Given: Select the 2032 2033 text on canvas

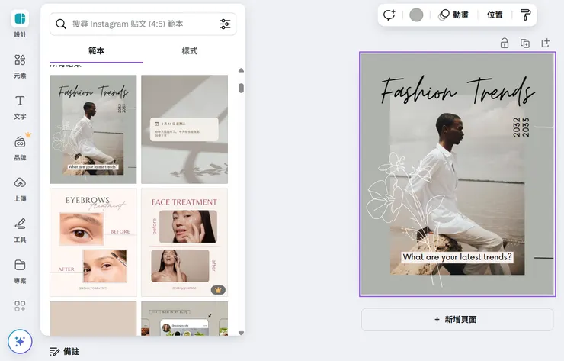Looking at the screenshot, I should [x=521, y=127].
